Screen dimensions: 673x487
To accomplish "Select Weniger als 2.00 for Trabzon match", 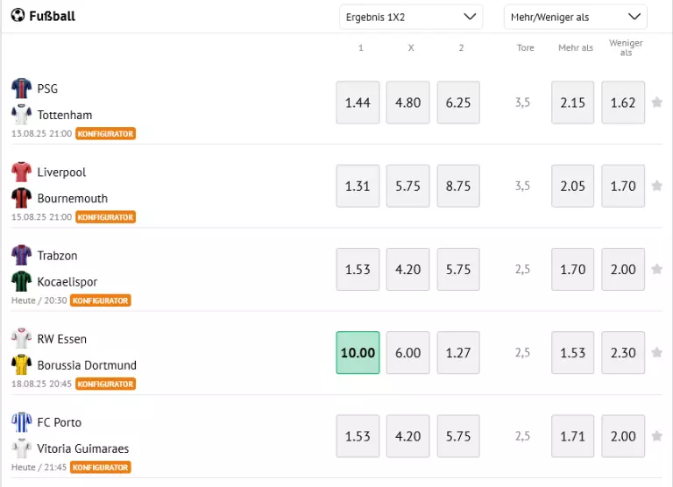I will pos(623,269).
